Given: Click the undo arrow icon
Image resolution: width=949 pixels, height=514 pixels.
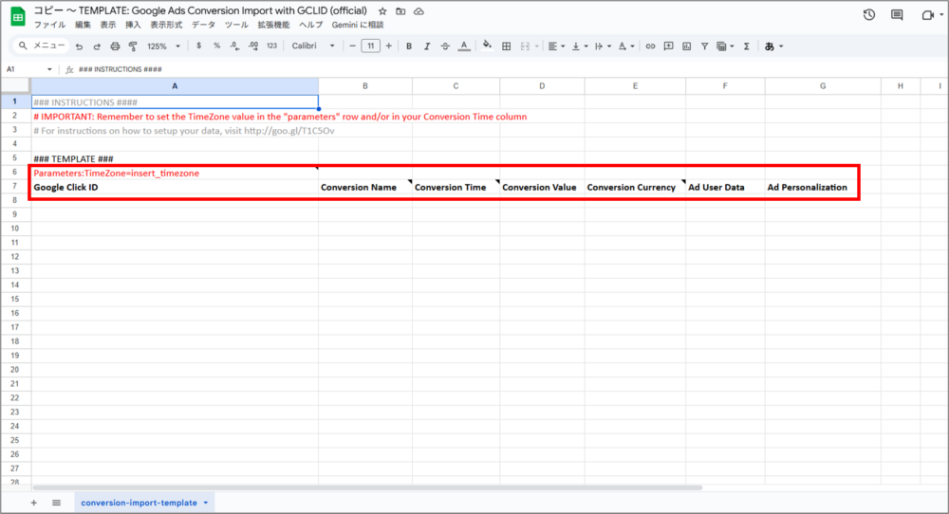Looking at the screenshot, I should coord(79,46).
